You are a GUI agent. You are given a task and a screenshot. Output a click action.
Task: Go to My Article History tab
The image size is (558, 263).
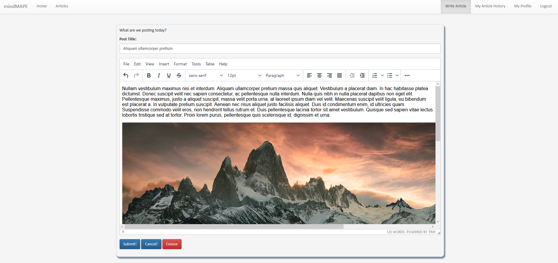[490, 6]
